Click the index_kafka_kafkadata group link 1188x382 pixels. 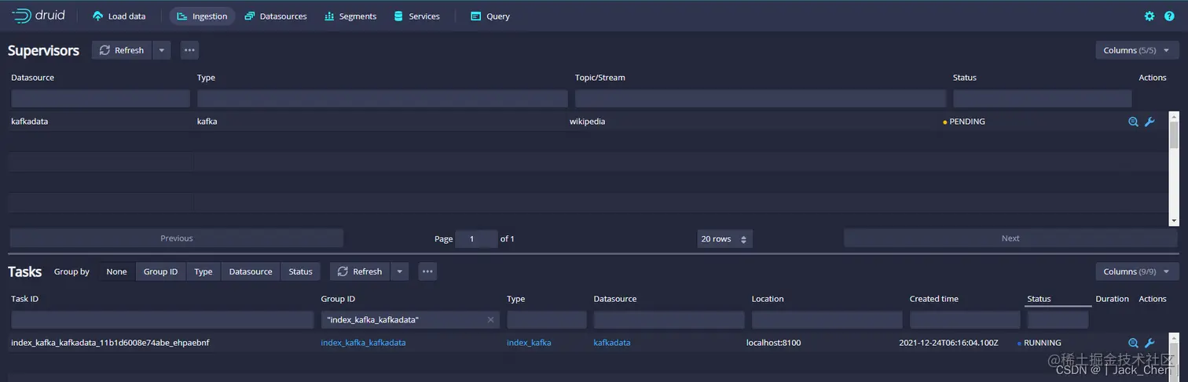(363, 343)
